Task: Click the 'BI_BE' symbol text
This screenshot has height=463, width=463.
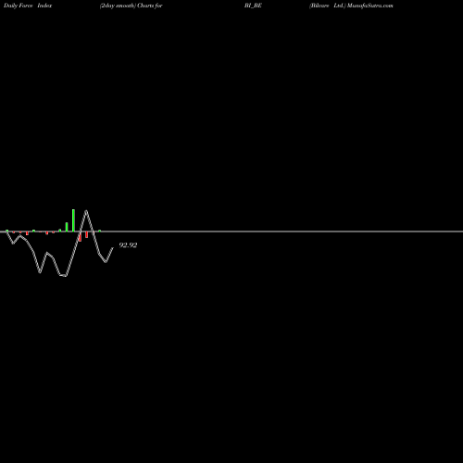Action: coord(253,6)
